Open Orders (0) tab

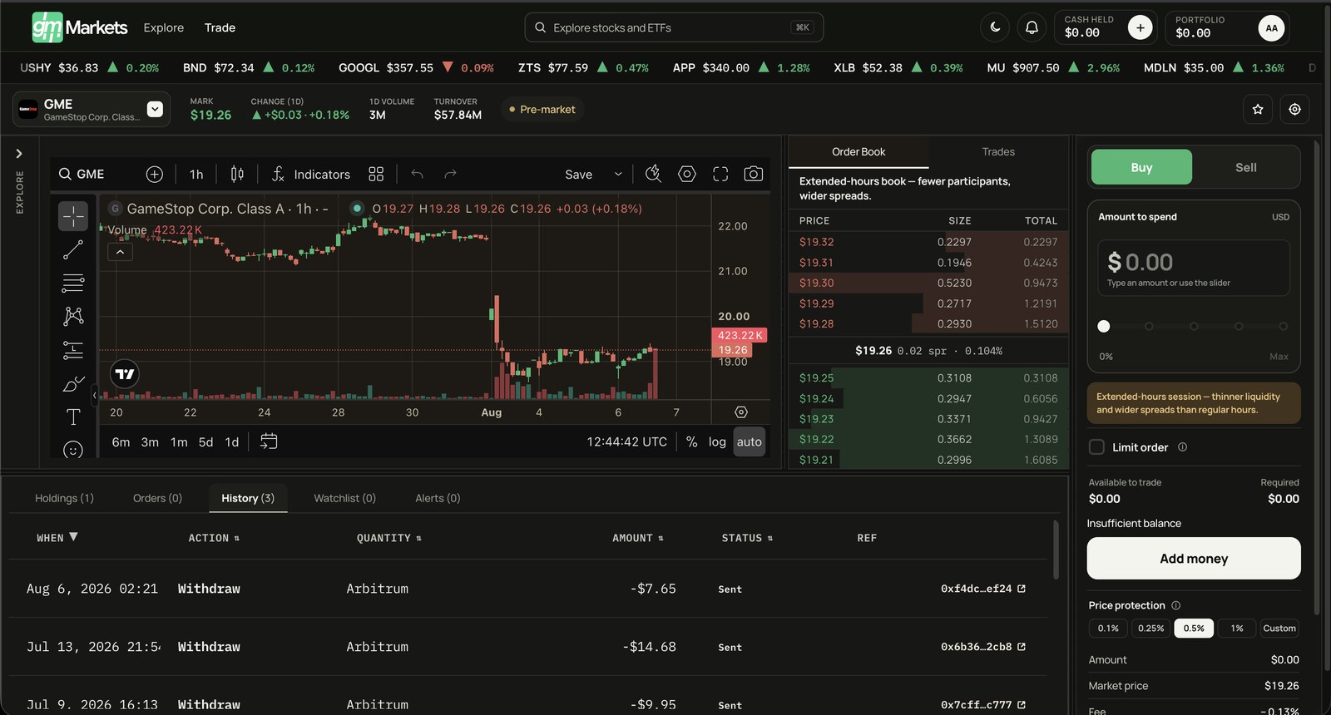157,498
